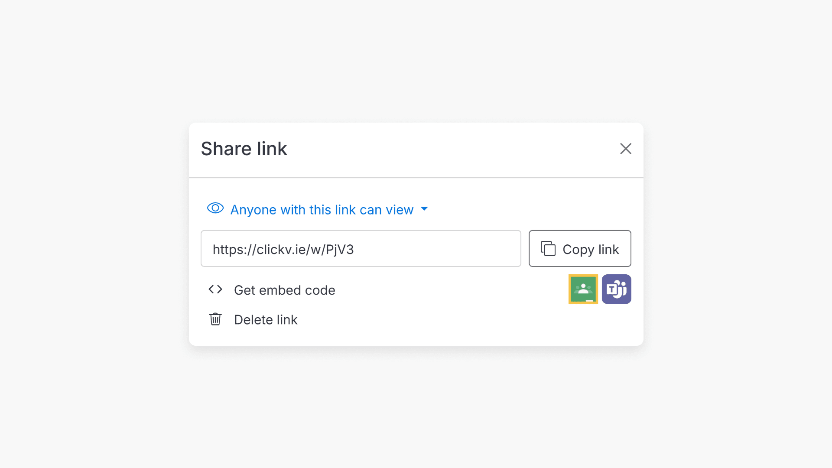Screen dimensions: 832x468
Task: Select the green Classroom square icon
Action: coord(583,289)
